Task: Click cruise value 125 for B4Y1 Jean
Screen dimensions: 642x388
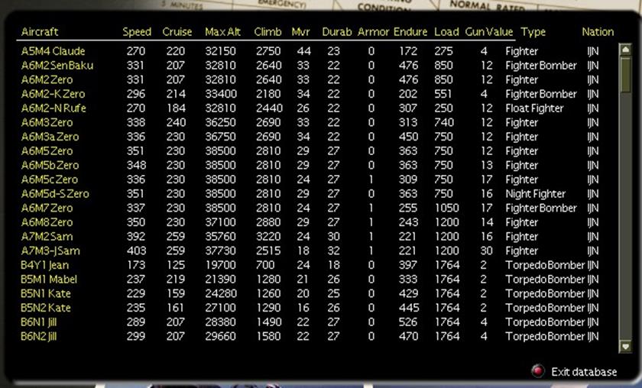Action: pyautogui.click(x=176, y=265)
